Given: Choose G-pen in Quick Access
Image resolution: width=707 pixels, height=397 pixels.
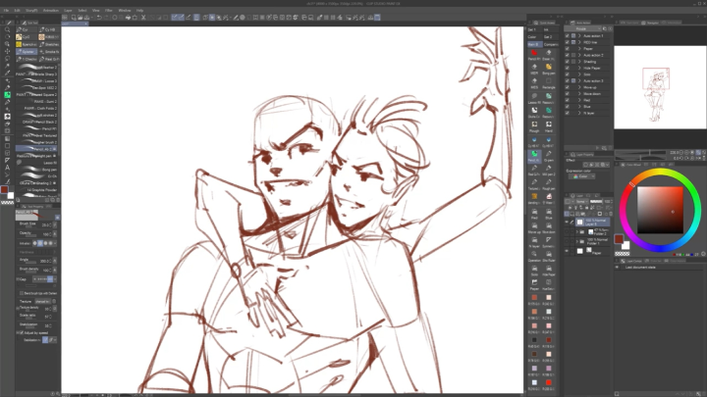Looking at the screenshot, I should (548, 156).
